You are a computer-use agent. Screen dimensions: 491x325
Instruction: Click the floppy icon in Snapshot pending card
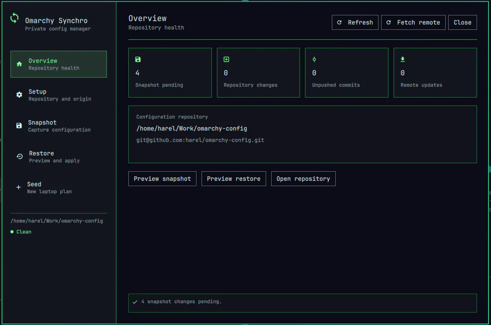tap(138, 59)
